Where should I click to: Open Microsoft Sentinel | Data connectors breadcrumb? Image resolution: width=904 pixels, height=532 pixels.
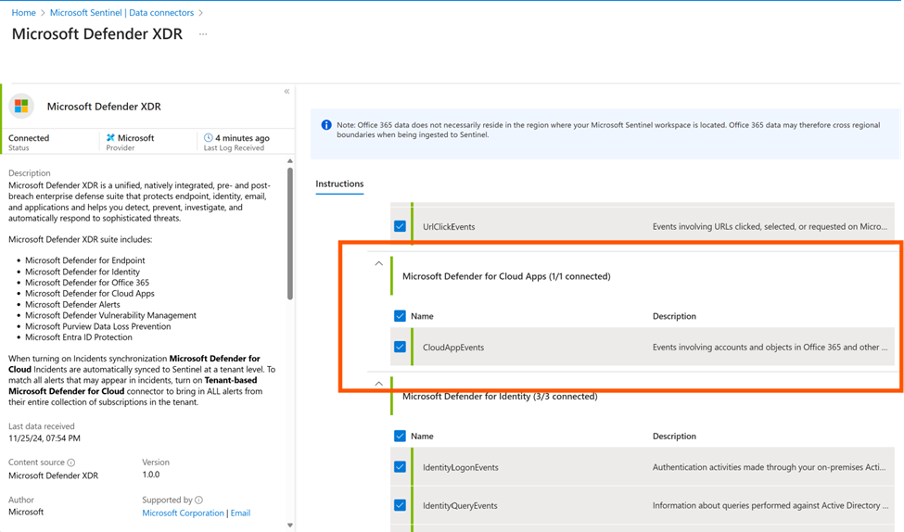point(121,12)
